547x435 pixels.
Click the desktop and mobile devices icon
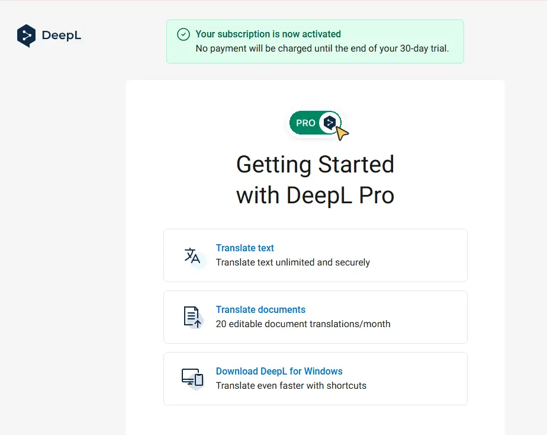coord(192,378)
